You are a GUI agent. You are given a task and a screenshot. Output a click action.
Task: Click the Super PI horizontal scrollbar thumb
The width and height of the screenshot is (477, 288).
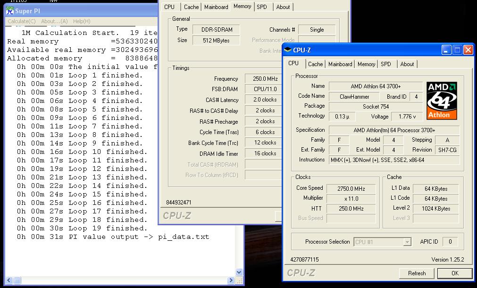pyautogui.click(x=17, y=280)
